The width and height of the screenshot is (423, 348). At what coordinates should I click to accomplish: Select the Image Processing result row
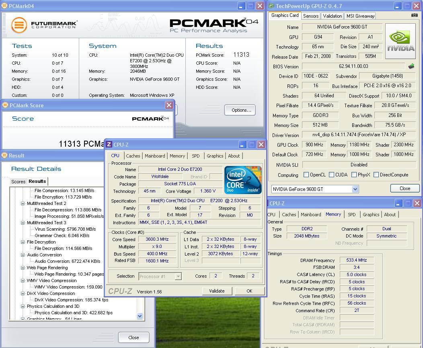coord(69,216)
